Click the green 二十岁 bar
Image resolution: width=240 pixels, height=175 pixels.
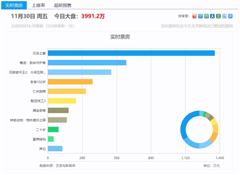pyautogui.click(x=53, y=130)
